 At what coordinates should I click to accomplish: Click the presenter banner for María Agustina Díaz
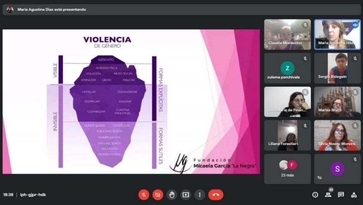click(52, 9)
